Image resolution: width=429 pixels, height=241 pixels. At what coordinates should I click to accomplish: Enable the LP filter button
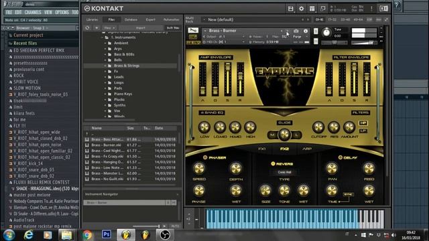[363, 131]
